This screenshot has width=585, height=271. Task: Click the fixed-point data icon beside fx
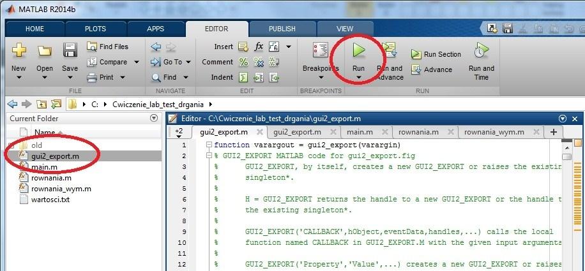coord(274,47)
